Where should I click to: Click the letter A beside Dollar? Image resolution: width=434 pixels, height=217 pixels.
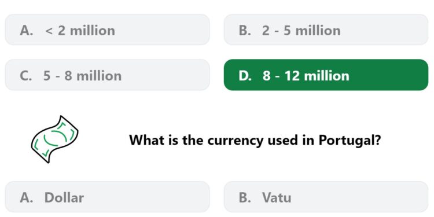[26, 198]
